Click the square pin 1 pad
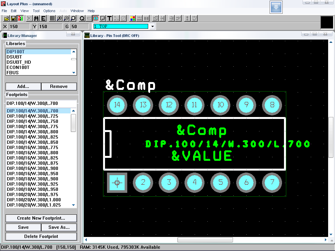Screen dimensions: 335x251 (117, 182)
